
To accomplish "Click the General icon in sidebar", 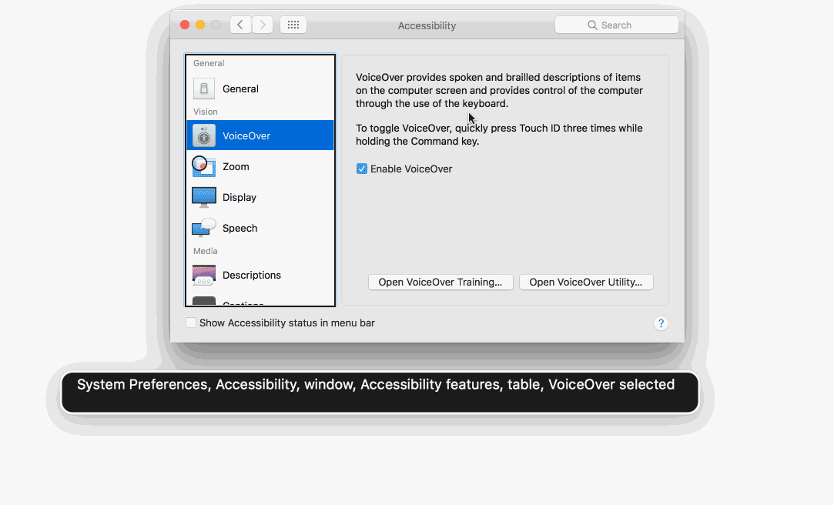I will 203,89.
